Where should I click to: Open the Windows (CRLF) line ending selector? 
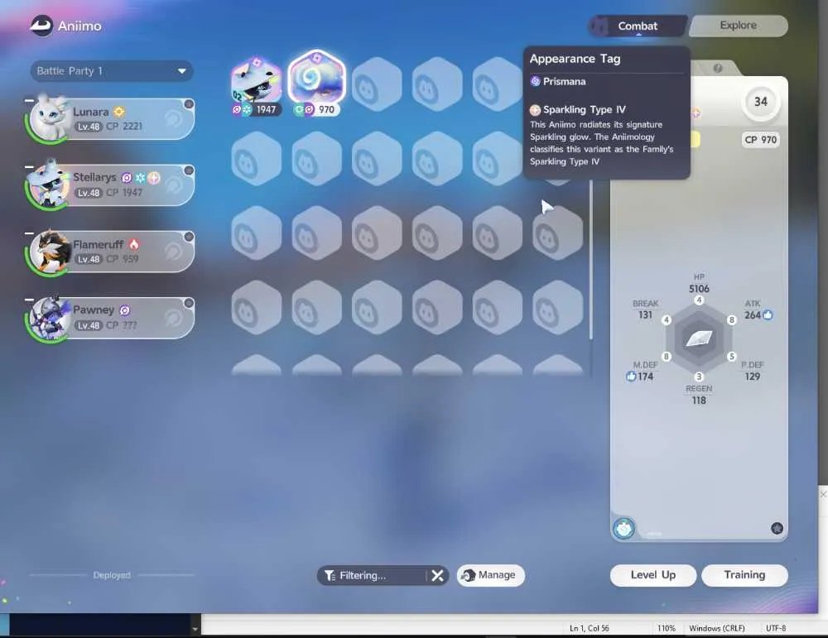point(716,628)
